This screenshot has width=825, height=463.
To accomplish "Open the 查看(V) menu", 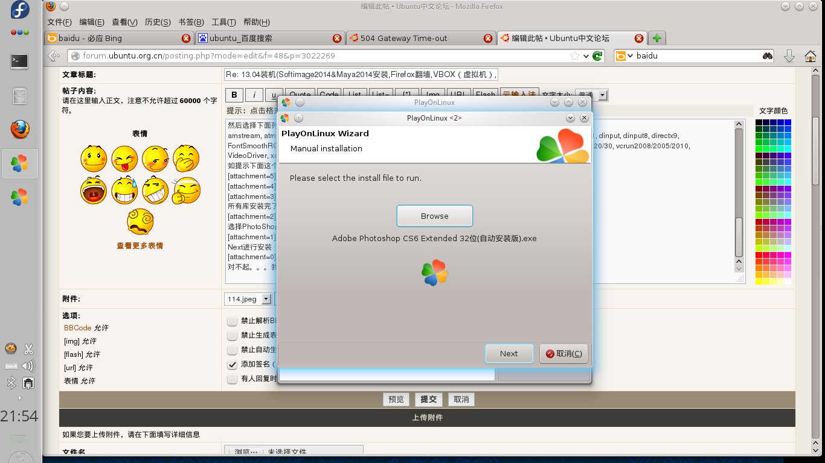I will click(124, 22).
